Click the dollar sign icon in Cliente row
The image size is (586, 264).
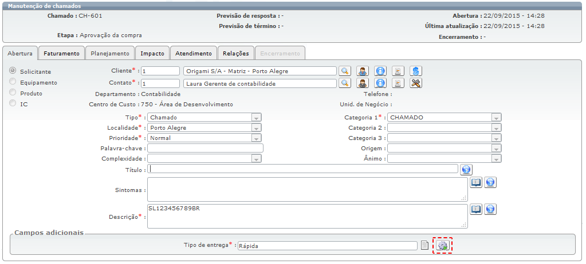click(416, 71)
